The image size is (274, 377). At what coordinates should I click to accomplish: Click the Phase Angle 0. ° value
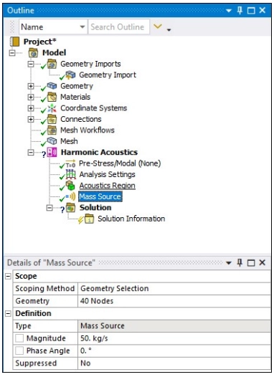pyautogui.click(x=174, y=350)
